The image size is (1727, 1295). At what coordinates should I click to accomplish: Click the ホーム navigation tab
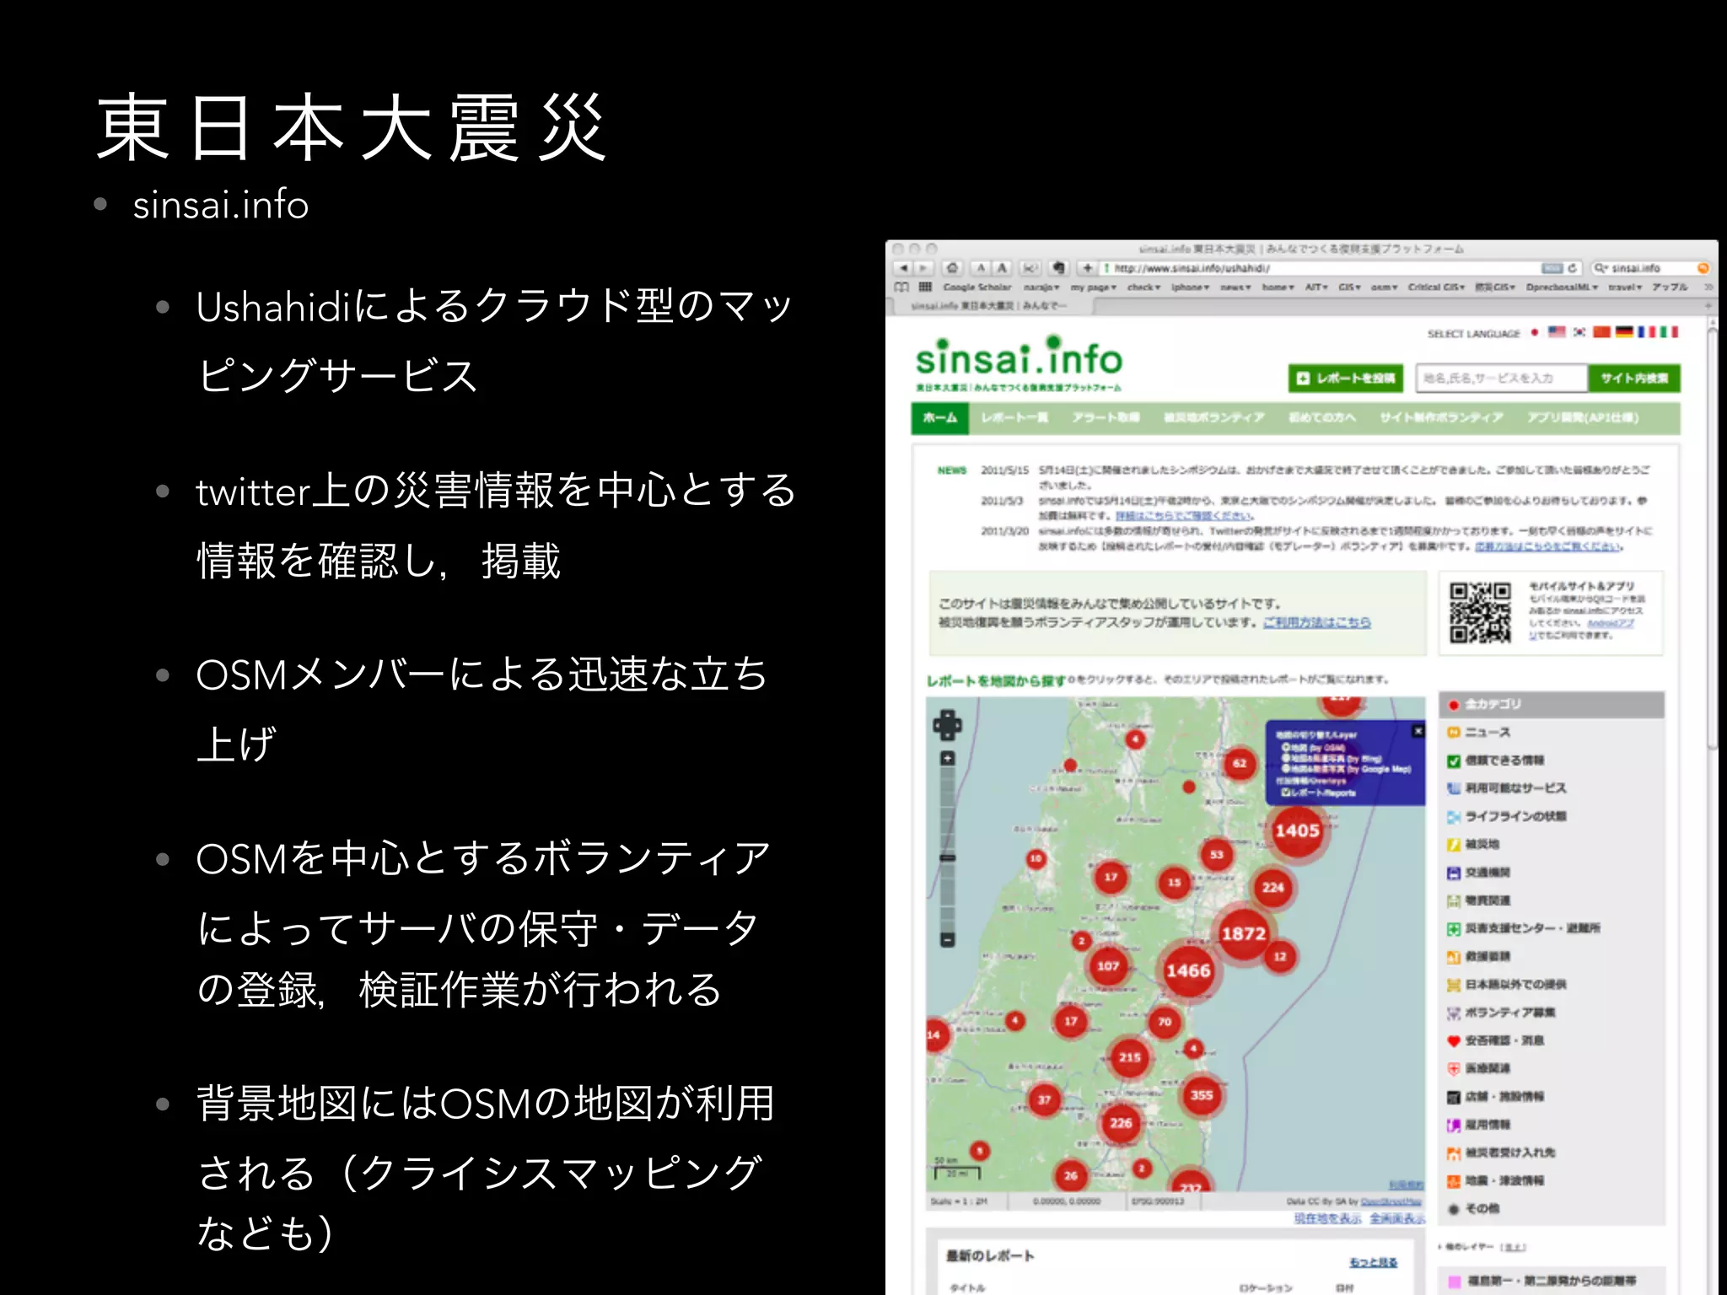tap(940, 417)
